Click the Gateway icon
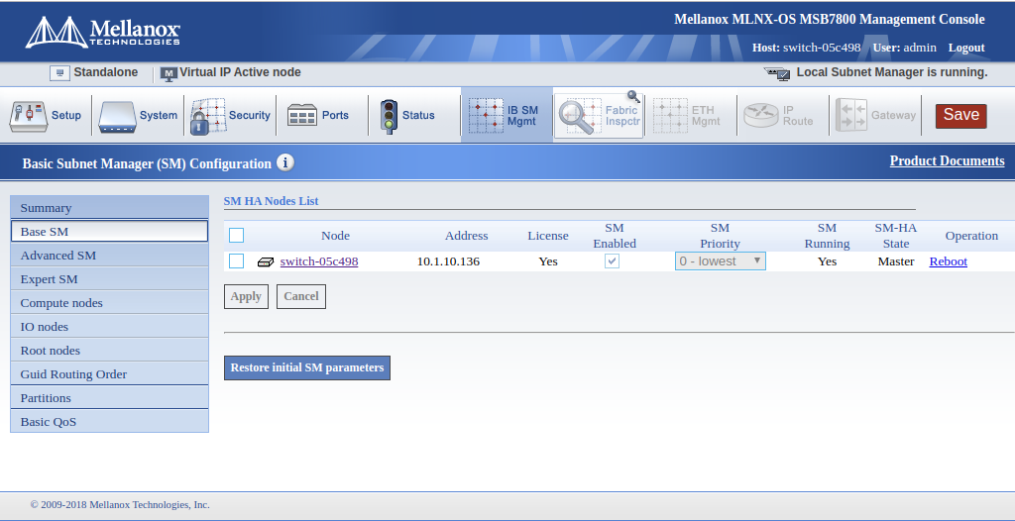Image resolution: width=1015 pixels, height=521 pixels. 851,115
